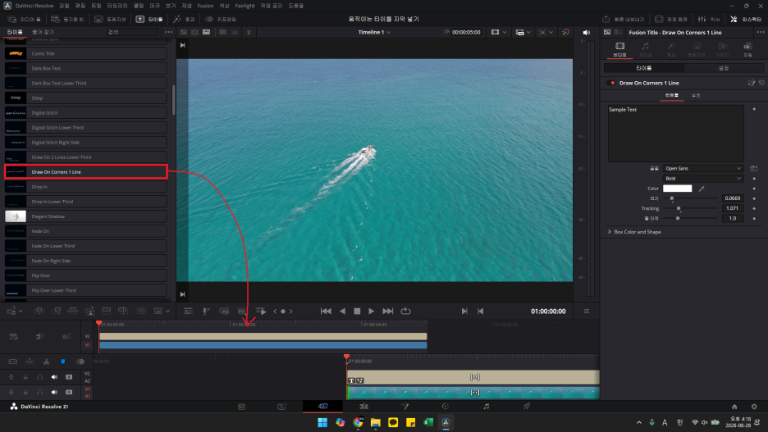
Task: Toggle the Loop playback icon
Action: tap(405, 311)
